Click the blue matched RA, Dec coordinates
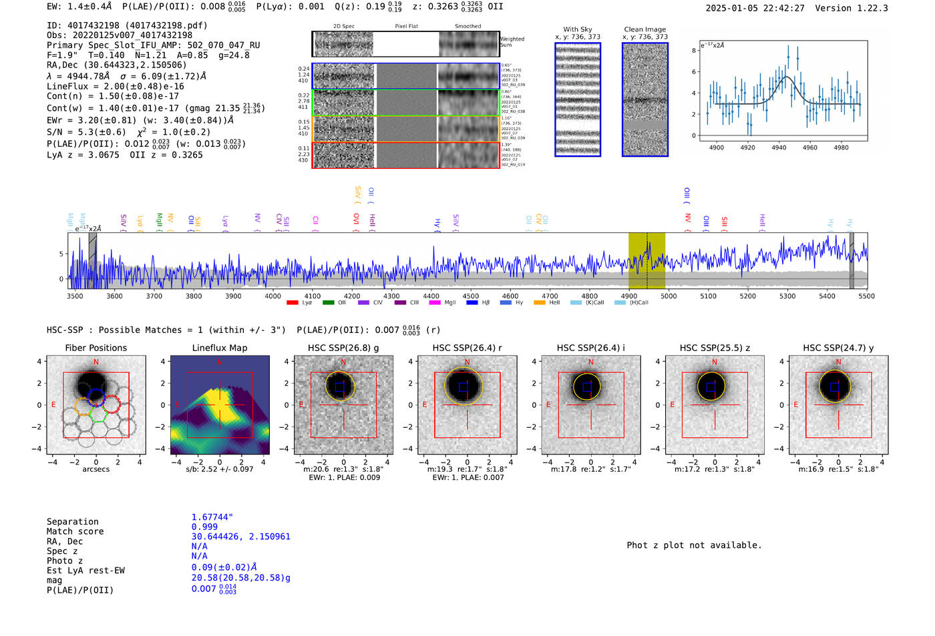935x636 pixels. click(240, 537)
